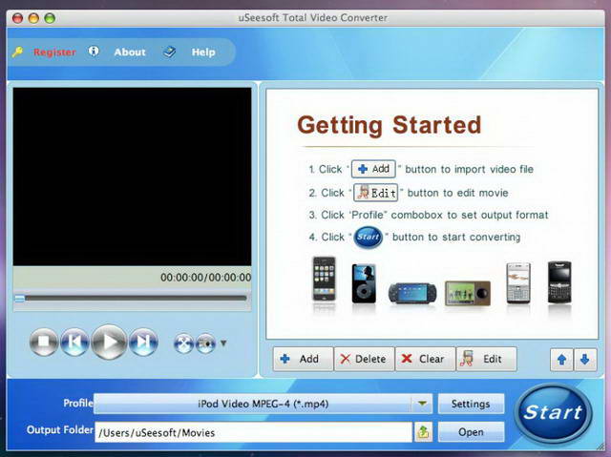Take a snapshot with camera icon

pos(206,343)
